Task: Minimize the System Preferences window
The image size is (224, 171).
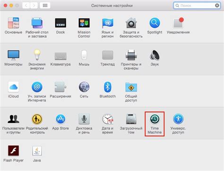Action: coord(11,6)
